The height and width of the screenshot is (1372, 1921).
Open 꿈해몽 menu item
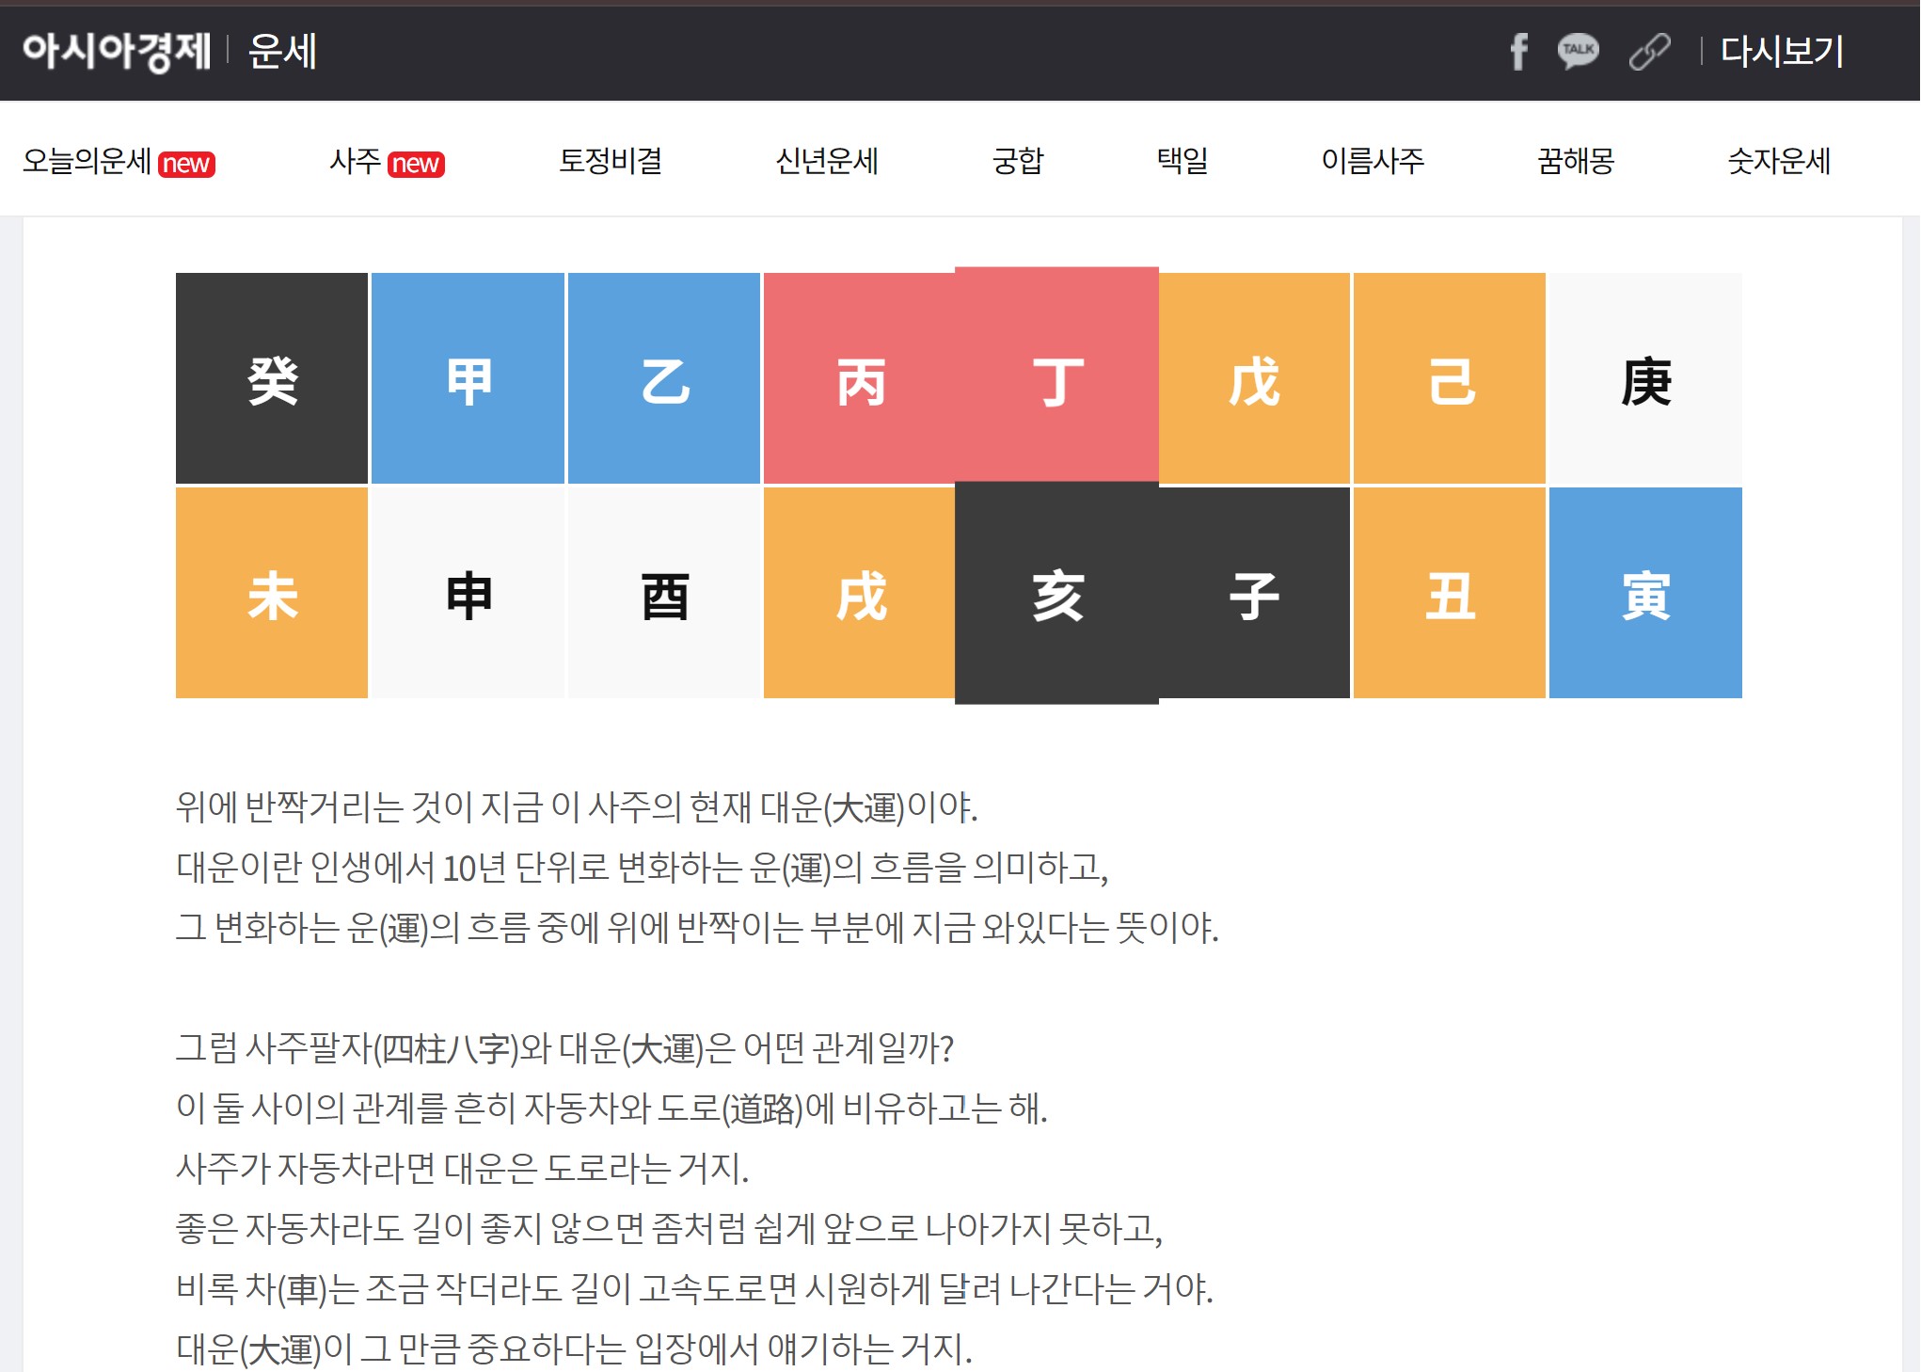[x=1576, y=161]
